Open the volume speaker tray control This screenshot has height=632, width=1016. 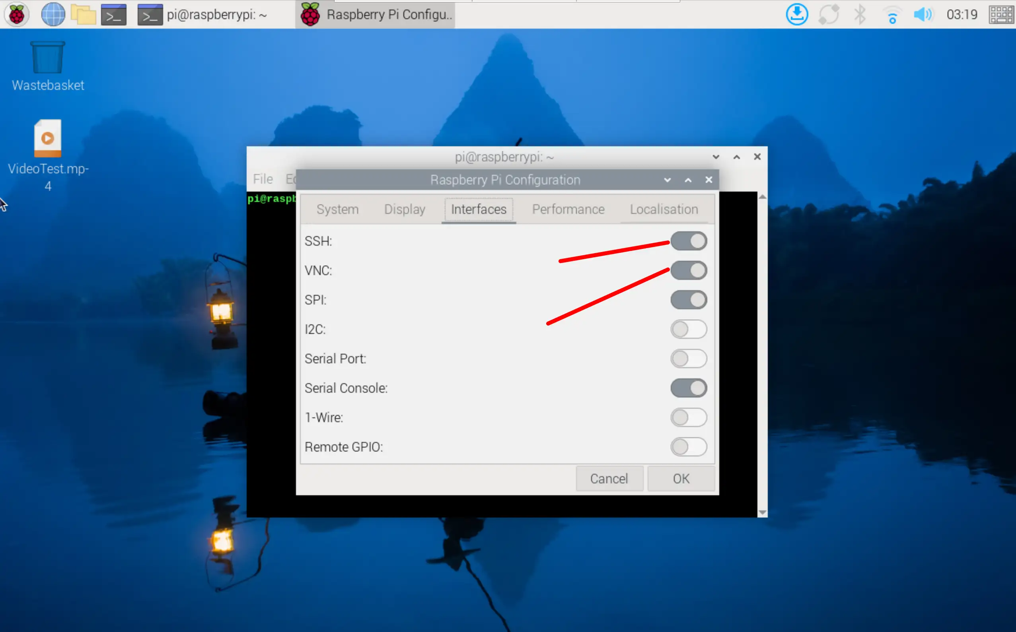923,15
